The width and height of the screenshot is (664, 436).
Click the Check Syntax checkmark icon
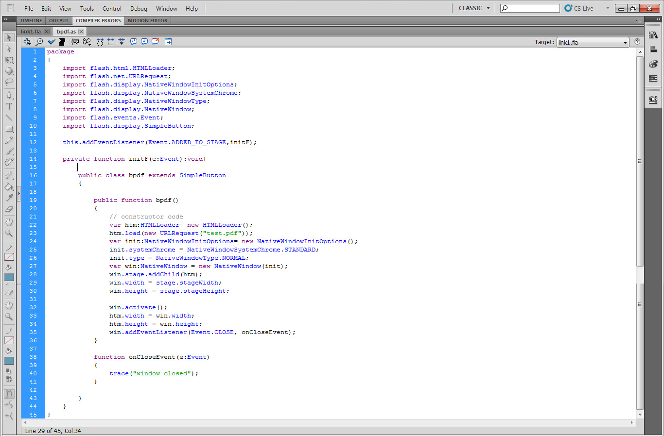coord(51,42)
